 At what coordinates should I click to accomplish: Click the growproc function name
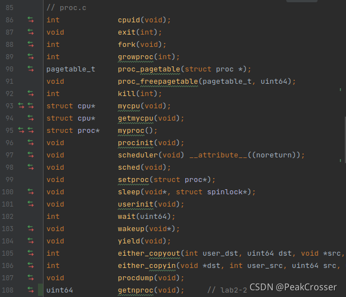[136, 57]
